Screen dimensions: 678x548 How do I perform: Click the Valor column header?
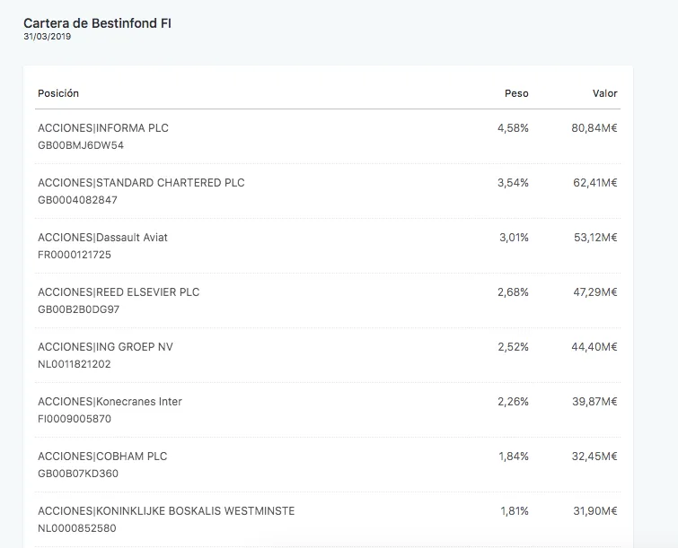coord(604,93)
